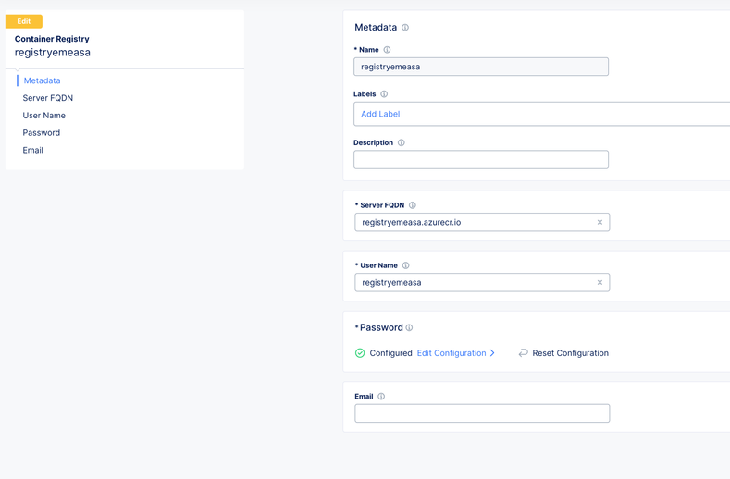Clear the User Name field with X
730x479 pixels.
tap(600, 283)
